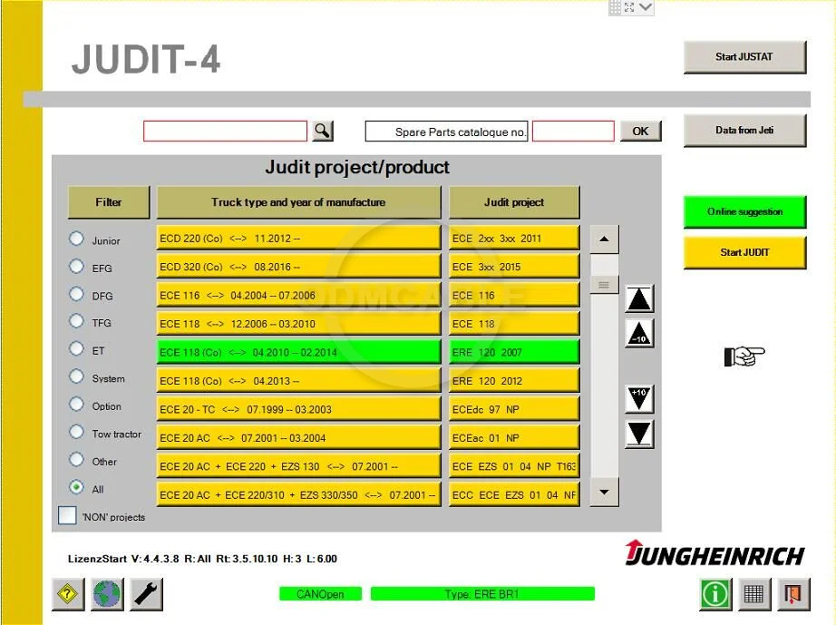
Task: Click the green Online suggestion button
Action: [x=744, y=212]
